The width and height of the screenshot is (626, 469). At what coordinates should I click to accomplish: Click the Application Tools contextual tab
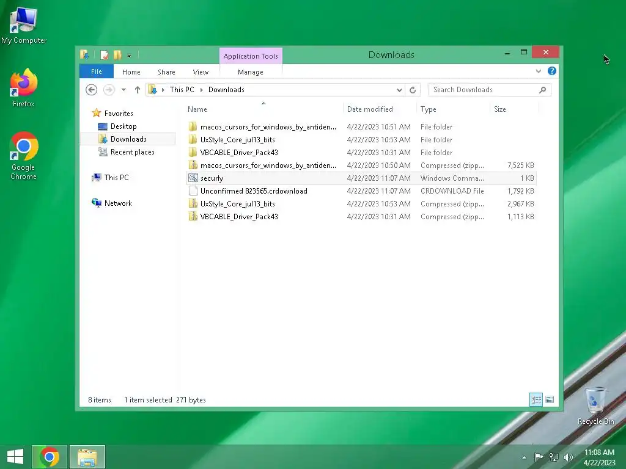pyautogui.click(x=251, y=56)
